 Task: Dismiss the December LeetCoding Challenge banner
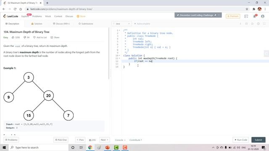tap(219, 15)
